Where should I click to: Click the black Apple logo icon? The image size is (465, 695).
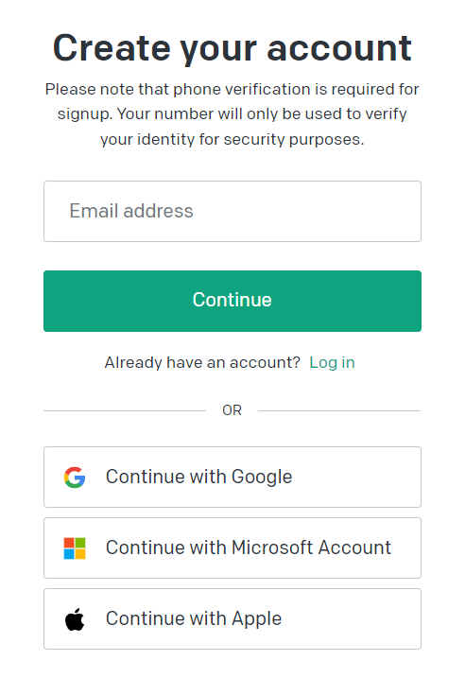click(75, 618)
